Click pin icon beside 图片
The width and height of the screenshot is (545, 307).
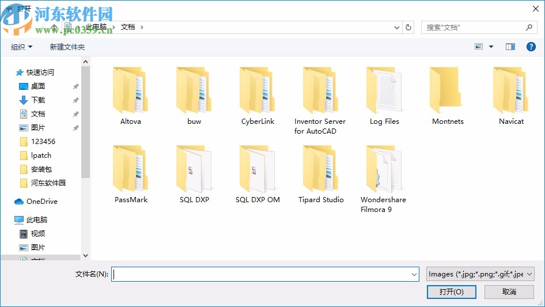click(76, 128)
